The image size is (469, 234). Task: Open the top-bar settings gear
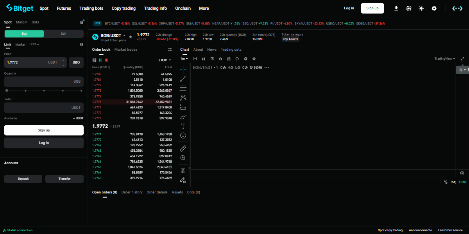coord(434,8)
